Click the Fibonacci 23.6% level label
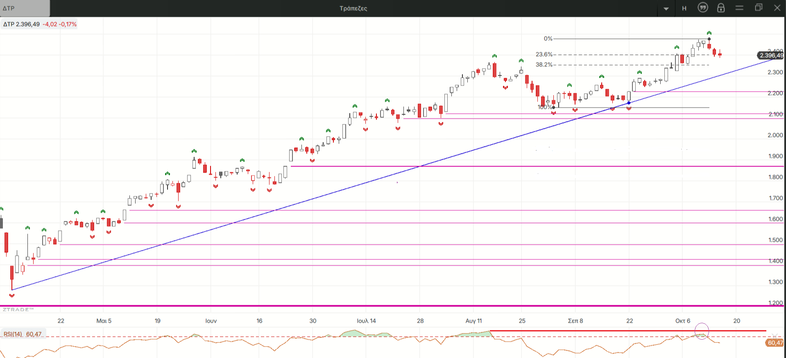Viewport: 786px width, 358px height. [544, 54]
